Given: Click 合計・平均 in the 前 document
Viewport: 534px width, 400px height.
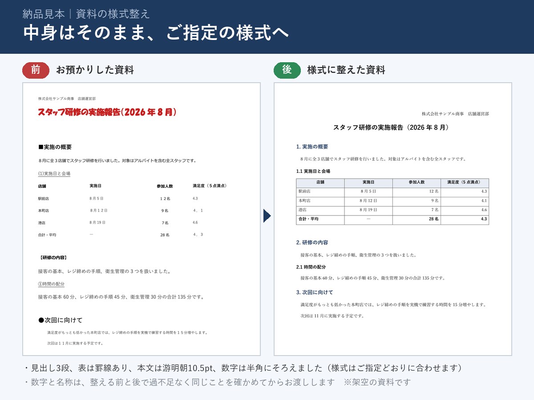Looking at the screenshot, I should [x=47, y=235].
